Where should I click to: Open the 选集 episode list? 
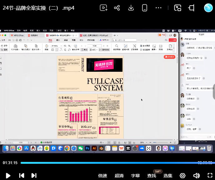point(168,176)
